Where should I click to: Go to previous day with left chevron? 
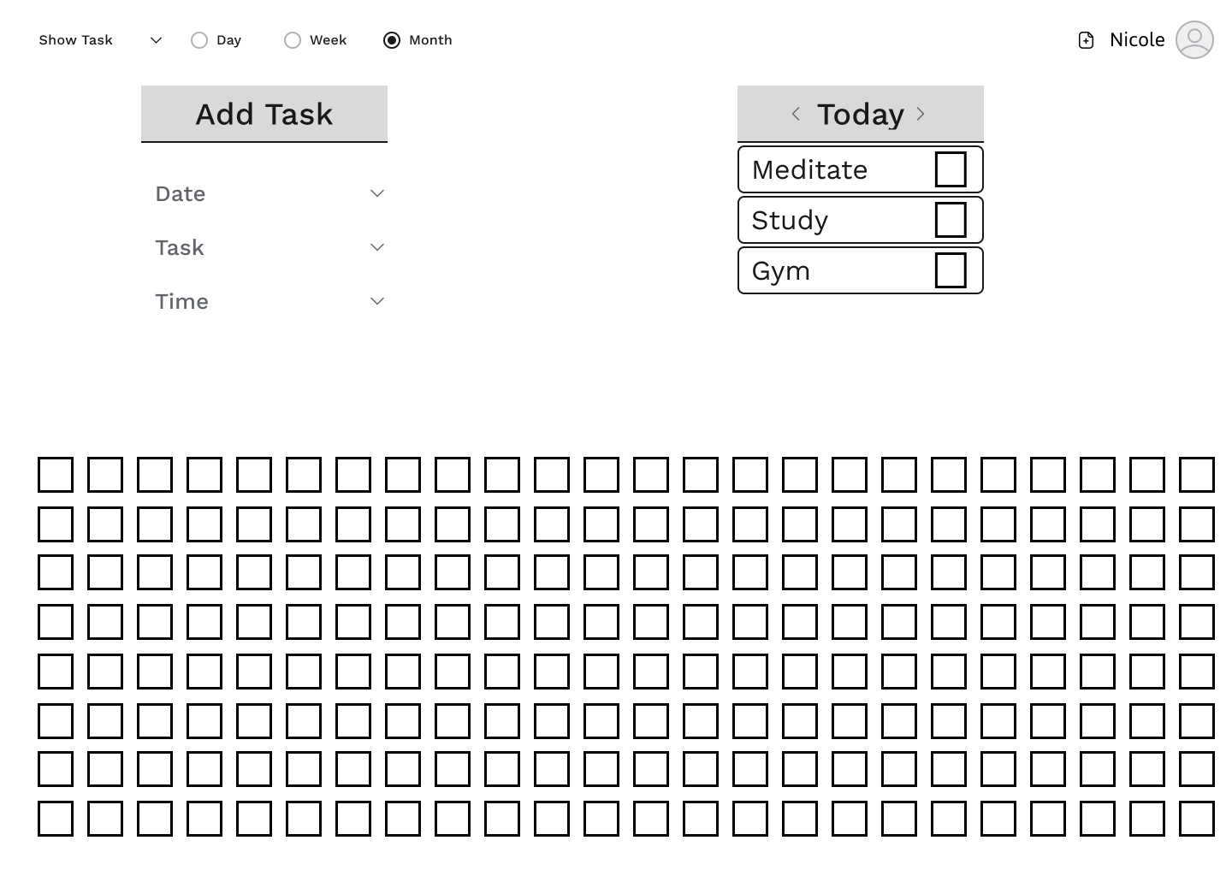[x=796, y=114]
